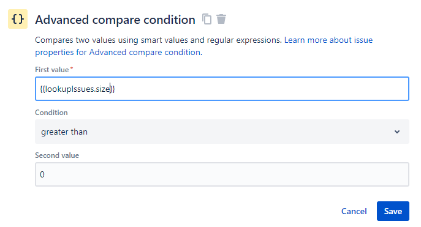Click the red required asterisk marker
Viewport: 421px width, 227px height.
pyautogui.click(x=72, y=69)
